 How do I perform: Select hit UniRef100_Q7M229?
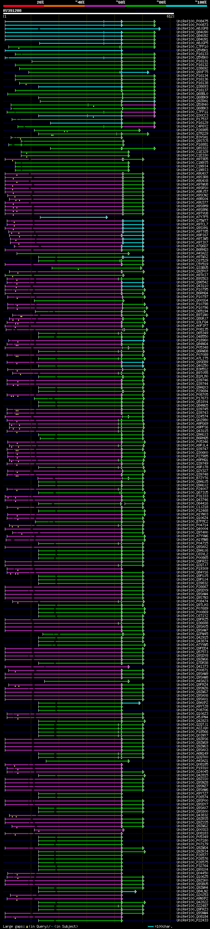point(192,134)
